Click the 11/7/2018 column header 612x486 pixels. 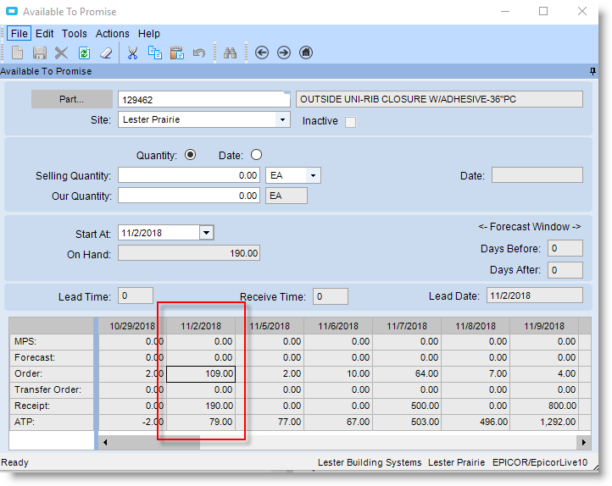tap(407, 326)
